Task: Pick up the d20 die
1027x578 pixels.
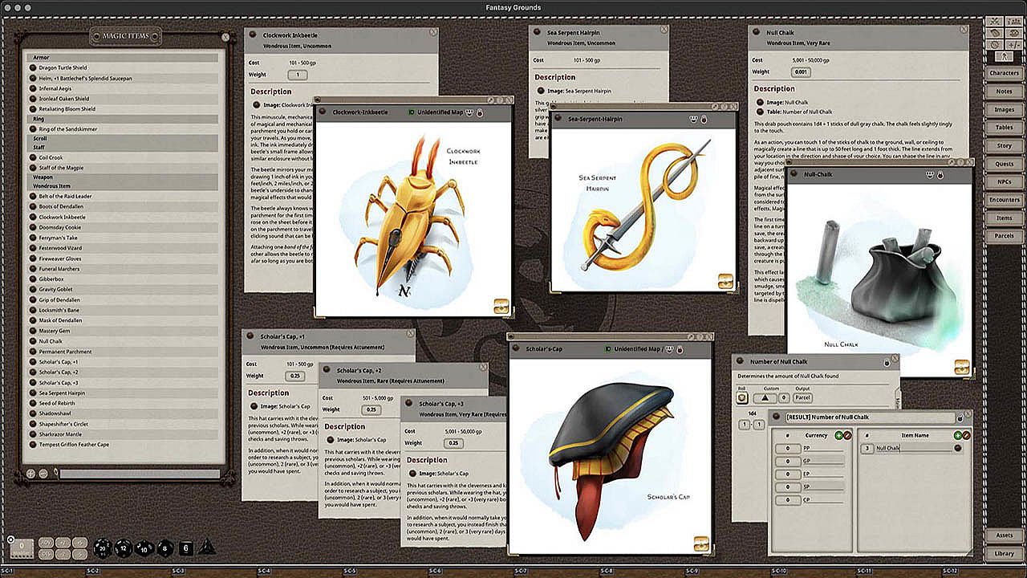Action: [102, 548]
